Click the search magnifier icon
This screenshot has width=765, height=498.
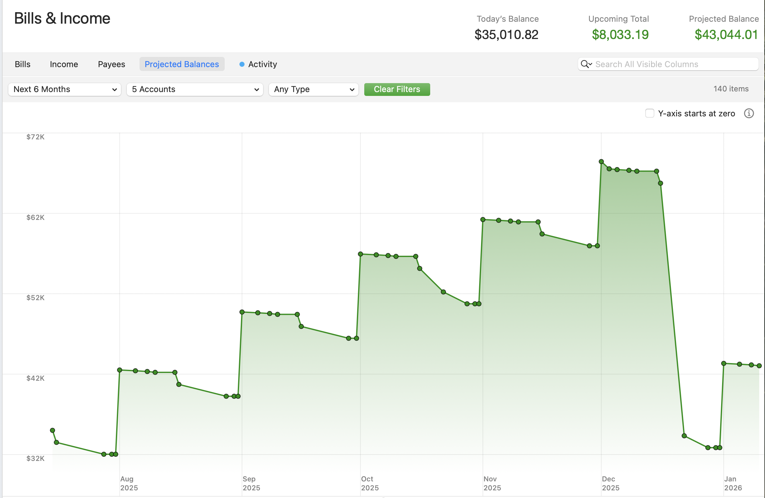[585, 64]
